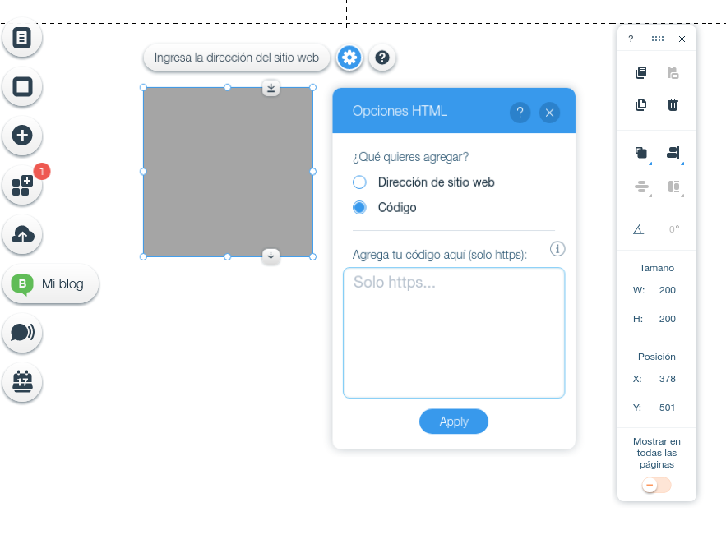Click the Apply button
This screenshot has height=553, width=726.
(453, 422)
